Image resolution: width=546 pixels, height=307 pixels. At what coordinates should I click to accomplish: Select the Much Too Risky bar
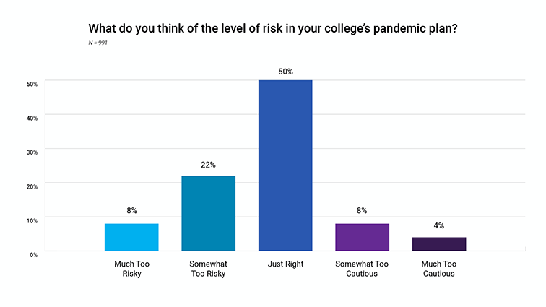pyautogui.click(x=131, y=237)
